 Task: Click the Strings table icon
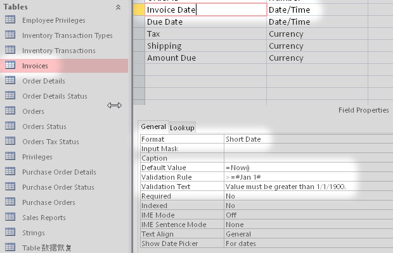(x=10, y=233)
